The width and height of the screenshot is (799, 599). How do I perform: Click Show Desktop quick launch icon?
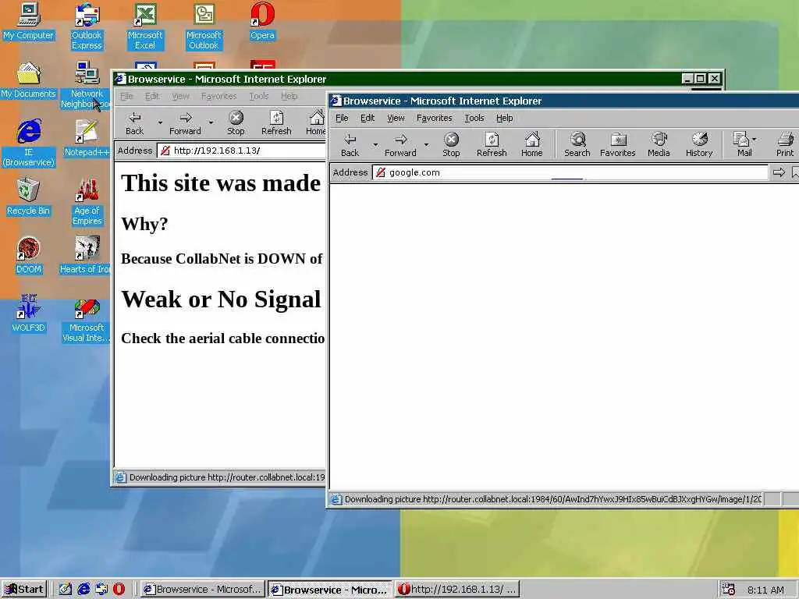coord(66,590)
